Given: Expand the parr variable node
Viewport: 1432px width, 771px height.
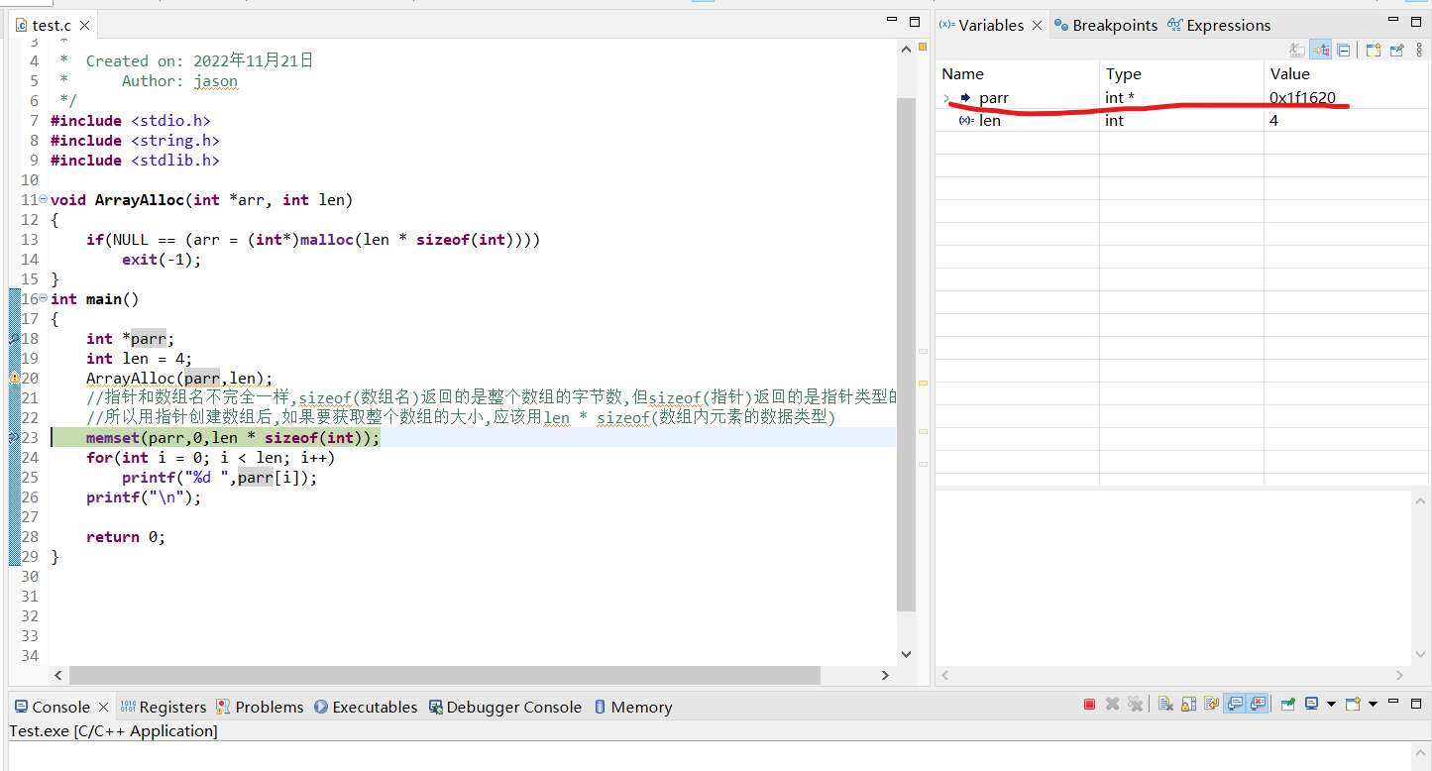Looking at the screenshot, I should pyautogui.click(x=946, y=98).
